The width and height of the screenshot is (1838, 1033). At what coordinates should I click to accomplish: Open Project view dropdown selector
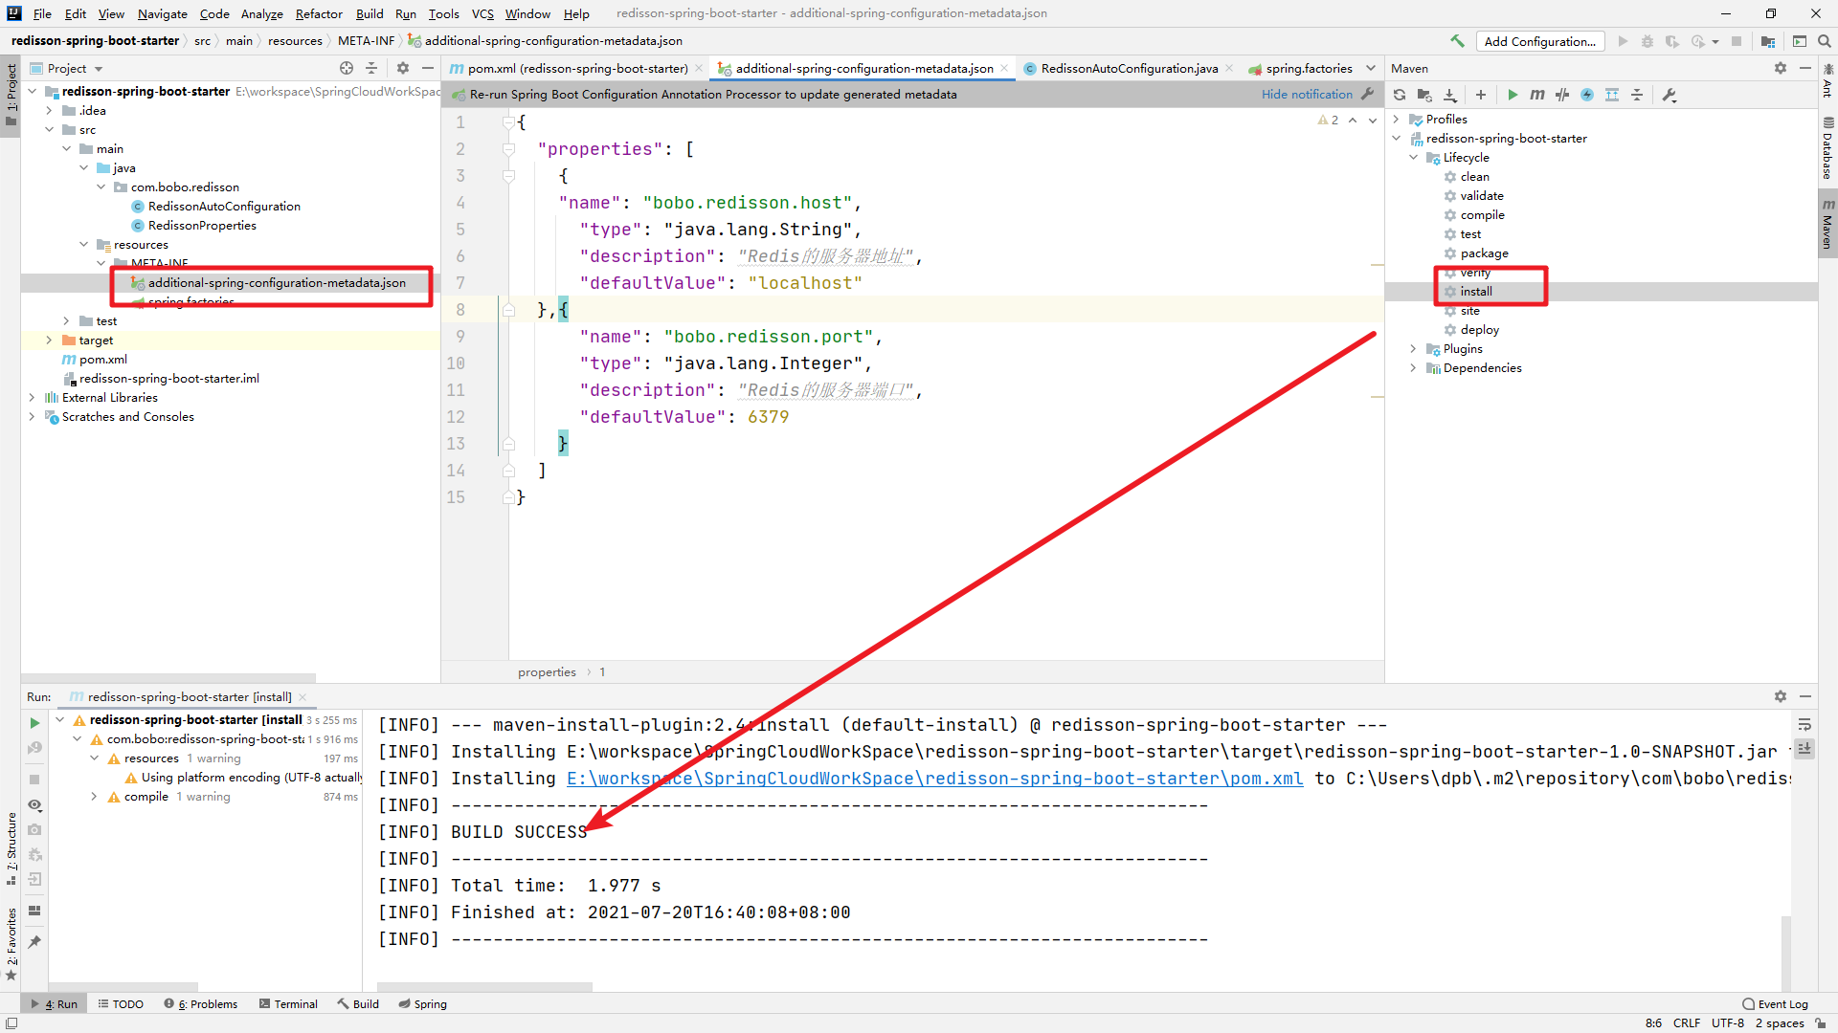(x=68, y=68)
